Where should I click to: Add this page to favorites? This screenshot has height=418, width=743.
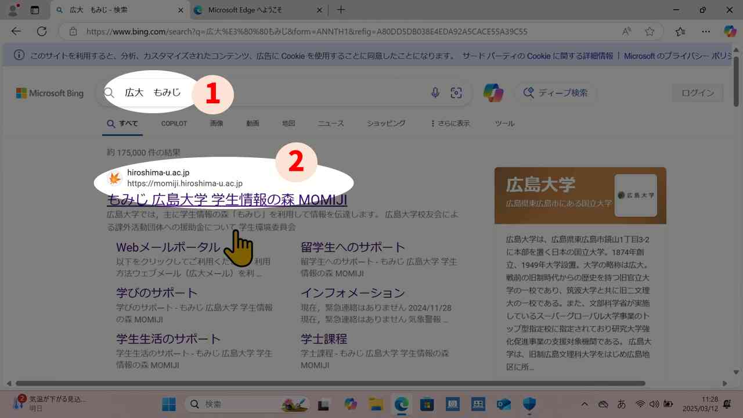pyautogui.click(x=650, y=31)
